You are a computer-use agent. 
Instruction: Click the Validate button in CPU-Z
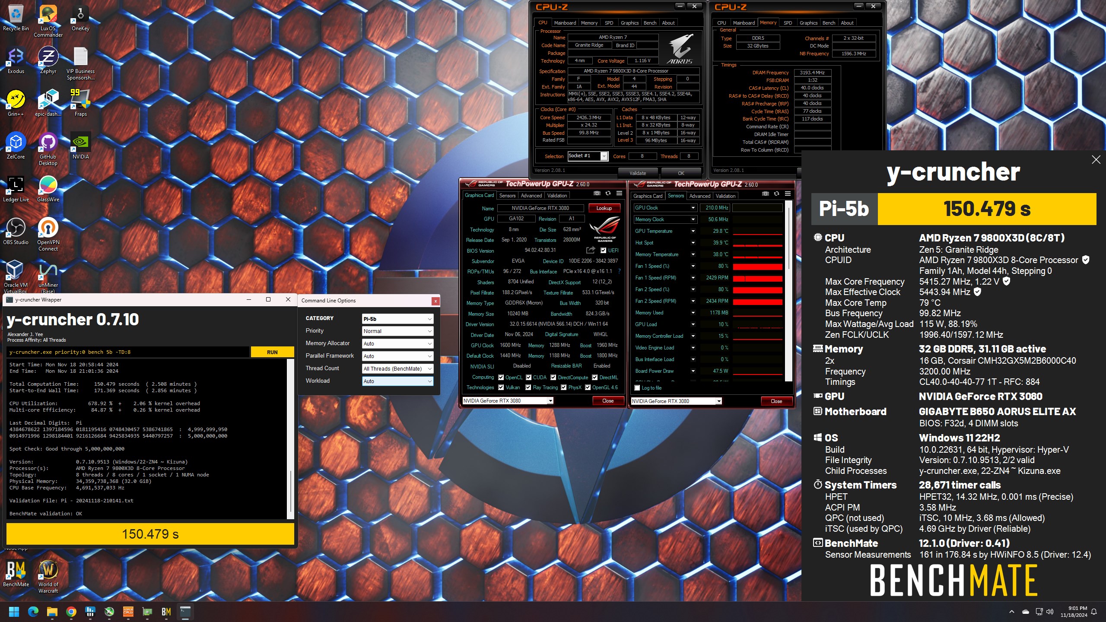(x=638, y=173)
